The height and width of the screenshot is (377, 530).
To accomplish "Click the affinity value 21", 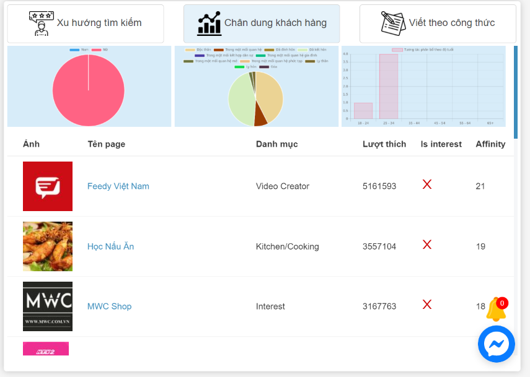I will (480, 186).
